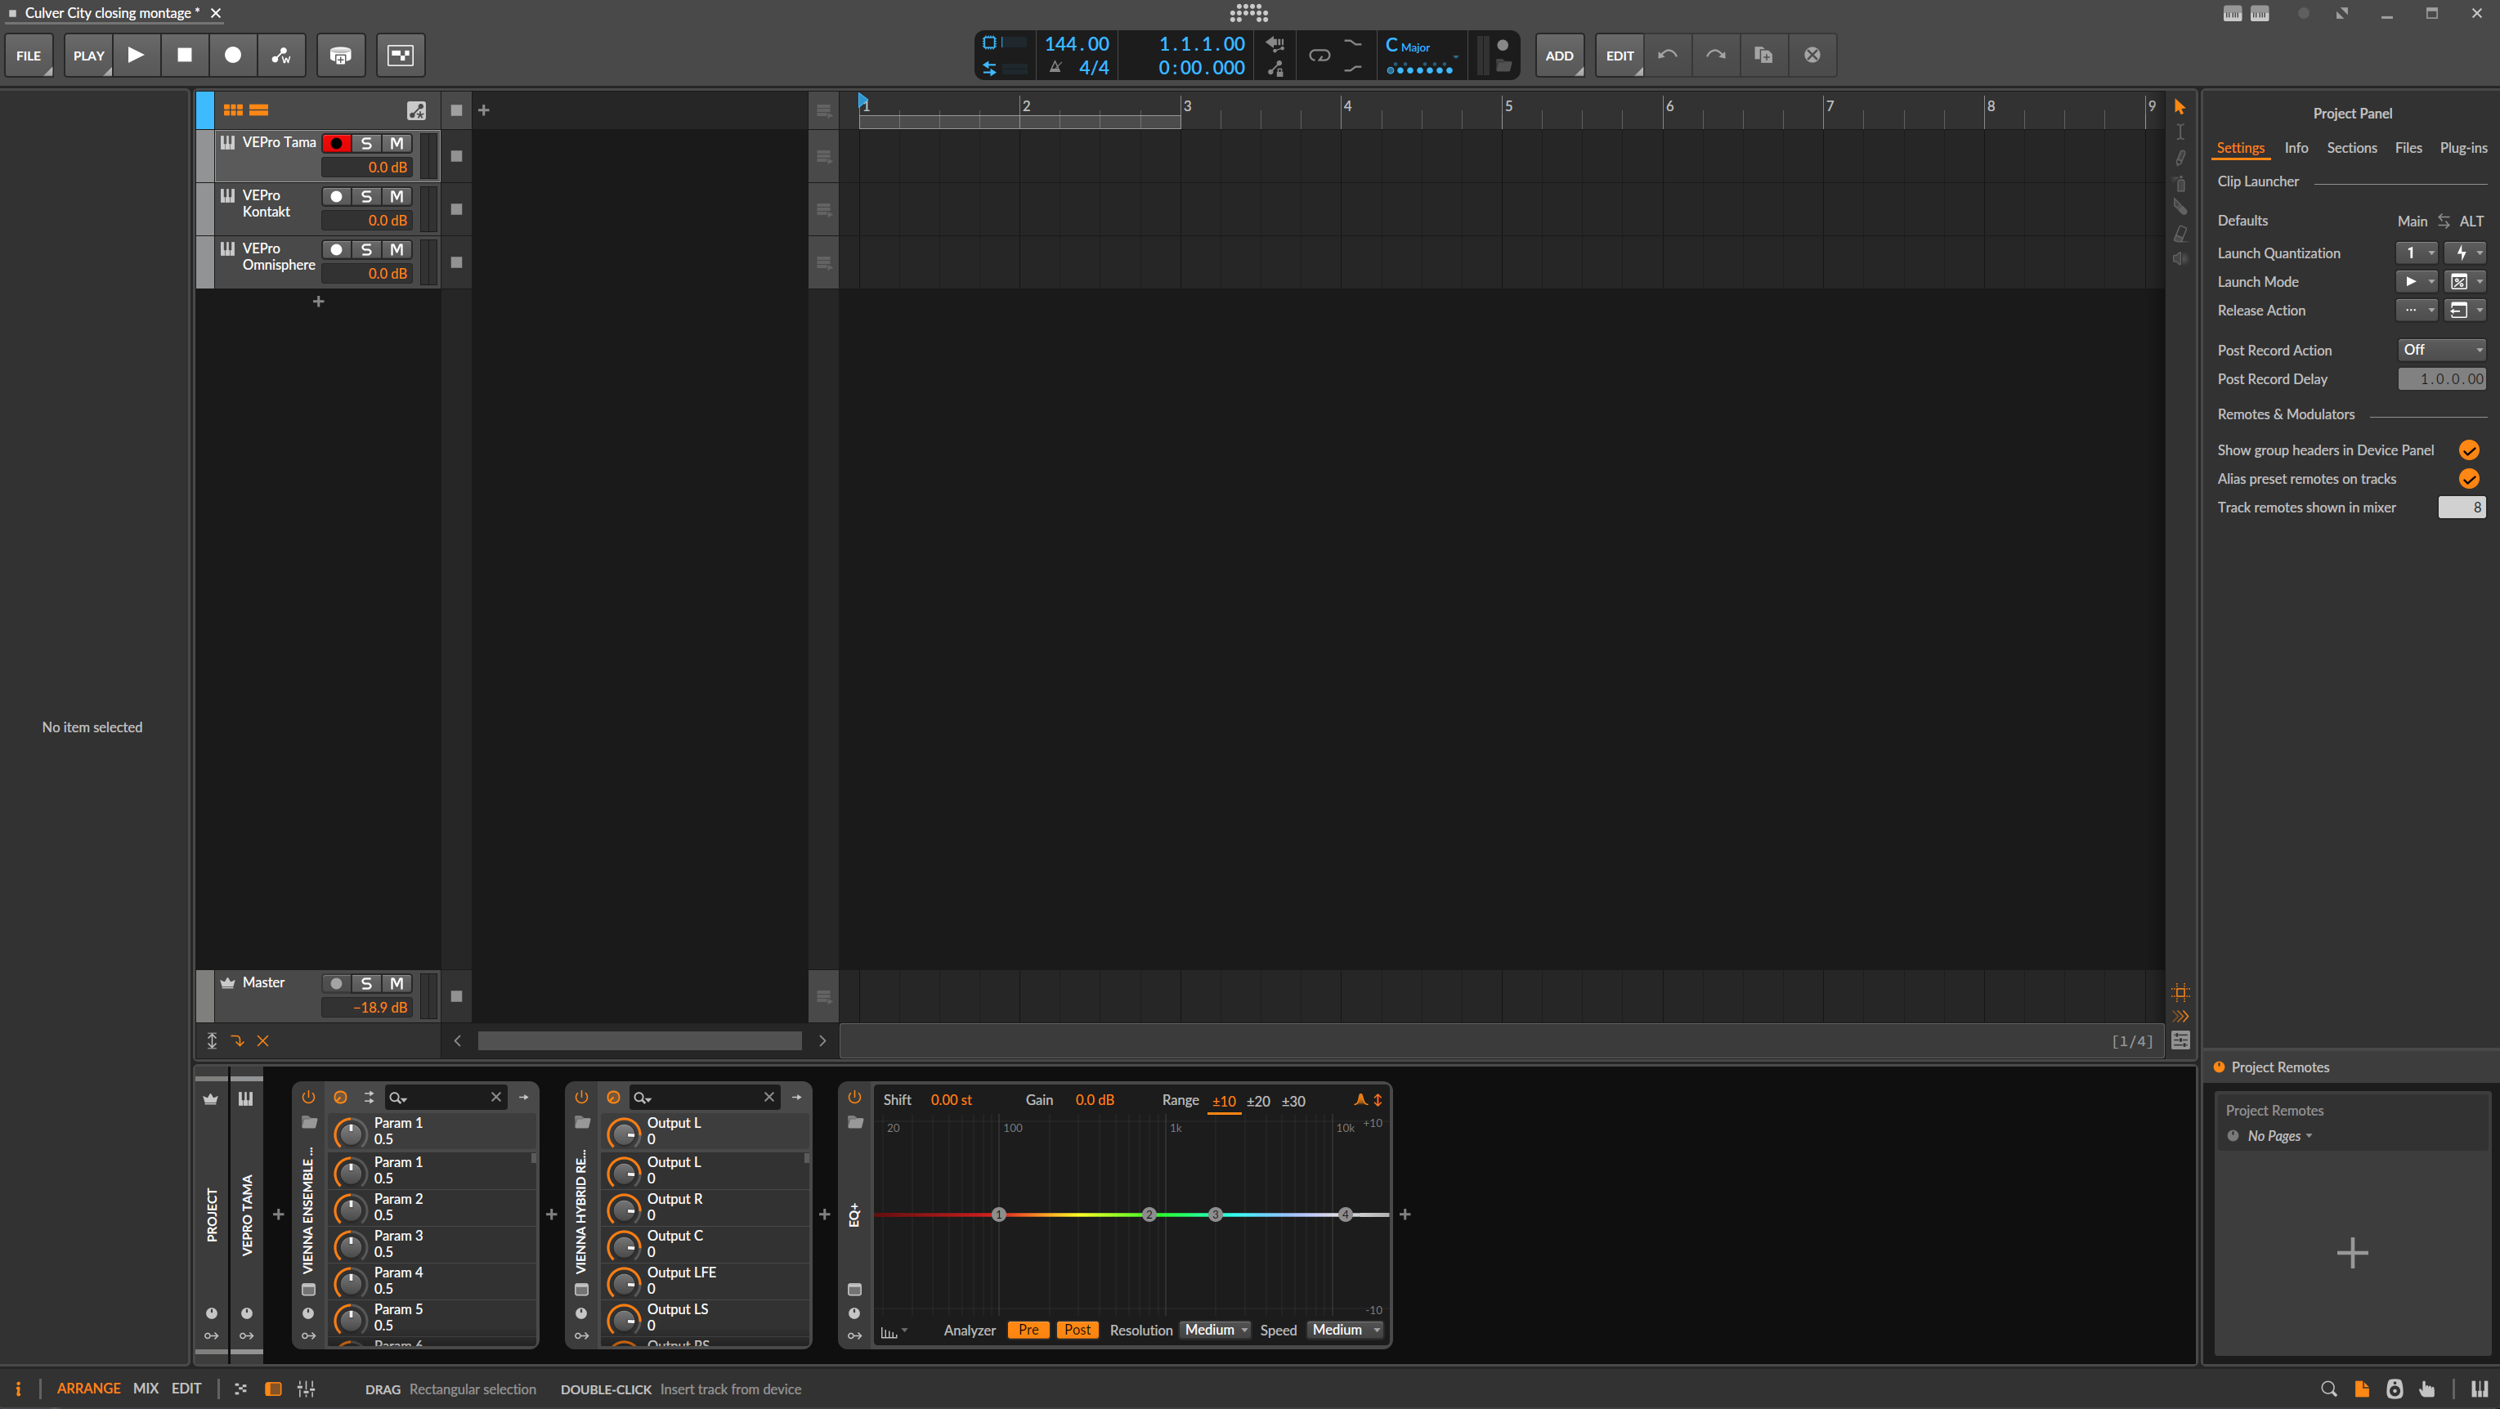Expand the Project Remotes No Pages dropdown
This screenshot has height=1409, width=2500.
[2278, 1136]
